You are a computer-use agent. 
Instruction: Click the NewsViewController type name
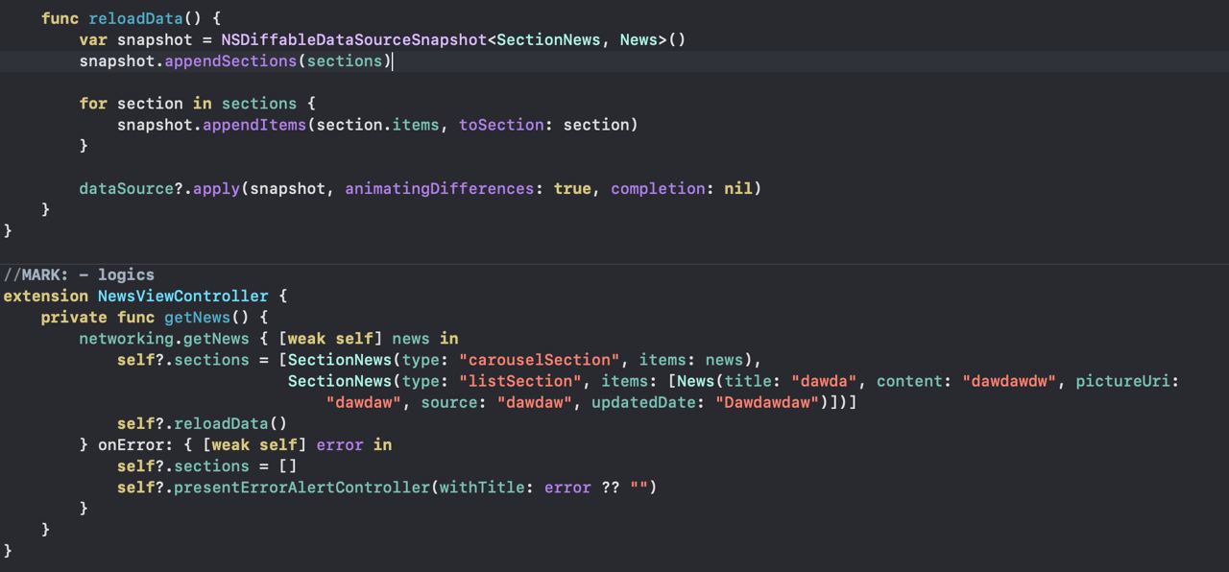183,296
